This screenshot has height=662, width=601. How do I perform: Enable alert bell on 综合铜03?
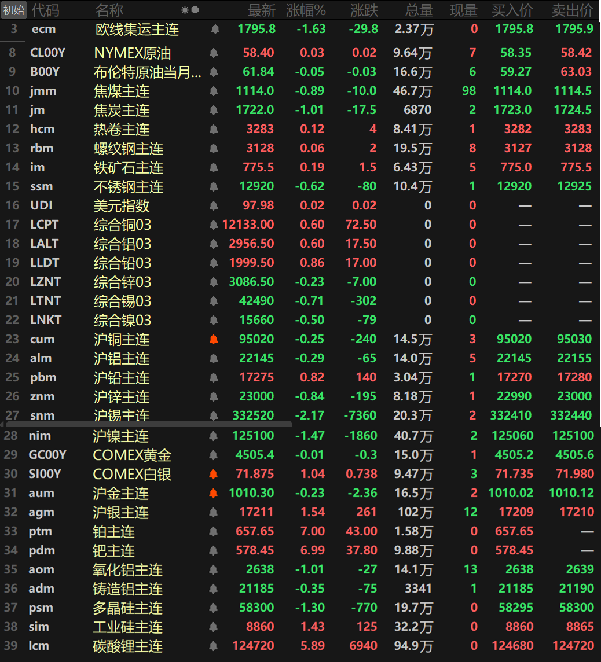[x=214, y=225]
